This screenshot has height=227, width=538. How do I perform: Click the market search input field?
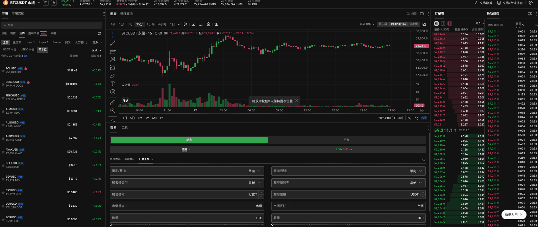(x=52, y=25)
